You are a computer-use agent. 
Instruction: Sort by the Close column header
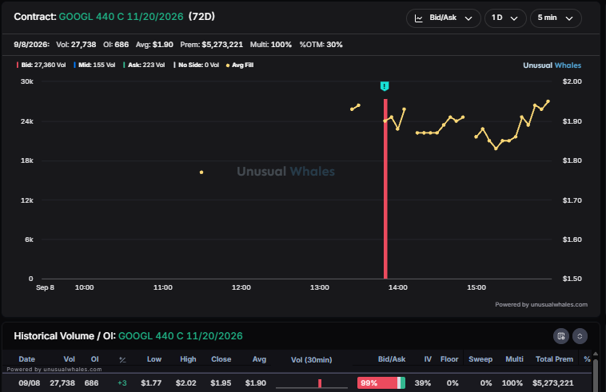[221, 359]
